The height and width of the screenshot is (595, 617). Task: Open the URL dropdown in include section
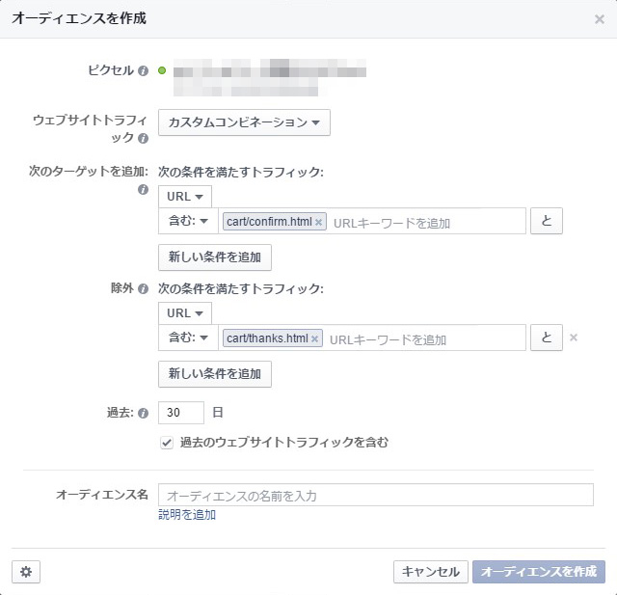click(185, 197)
